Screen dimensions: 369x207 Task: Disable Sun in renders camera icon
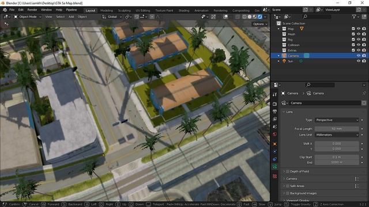click(x=364, y=61)
